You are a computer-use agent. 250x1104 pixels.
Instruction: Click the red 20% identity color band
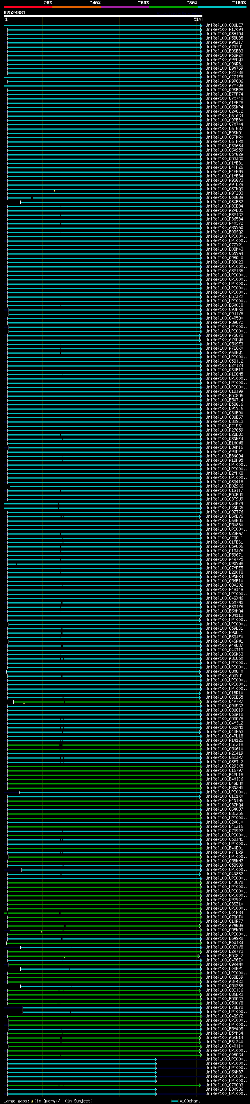pyautogui.click(x=28, y=7)
